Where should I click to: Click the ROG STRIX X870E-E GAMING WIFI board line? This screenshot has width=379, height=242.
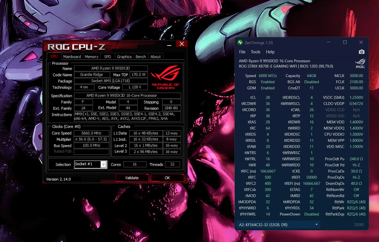[286, 66]
